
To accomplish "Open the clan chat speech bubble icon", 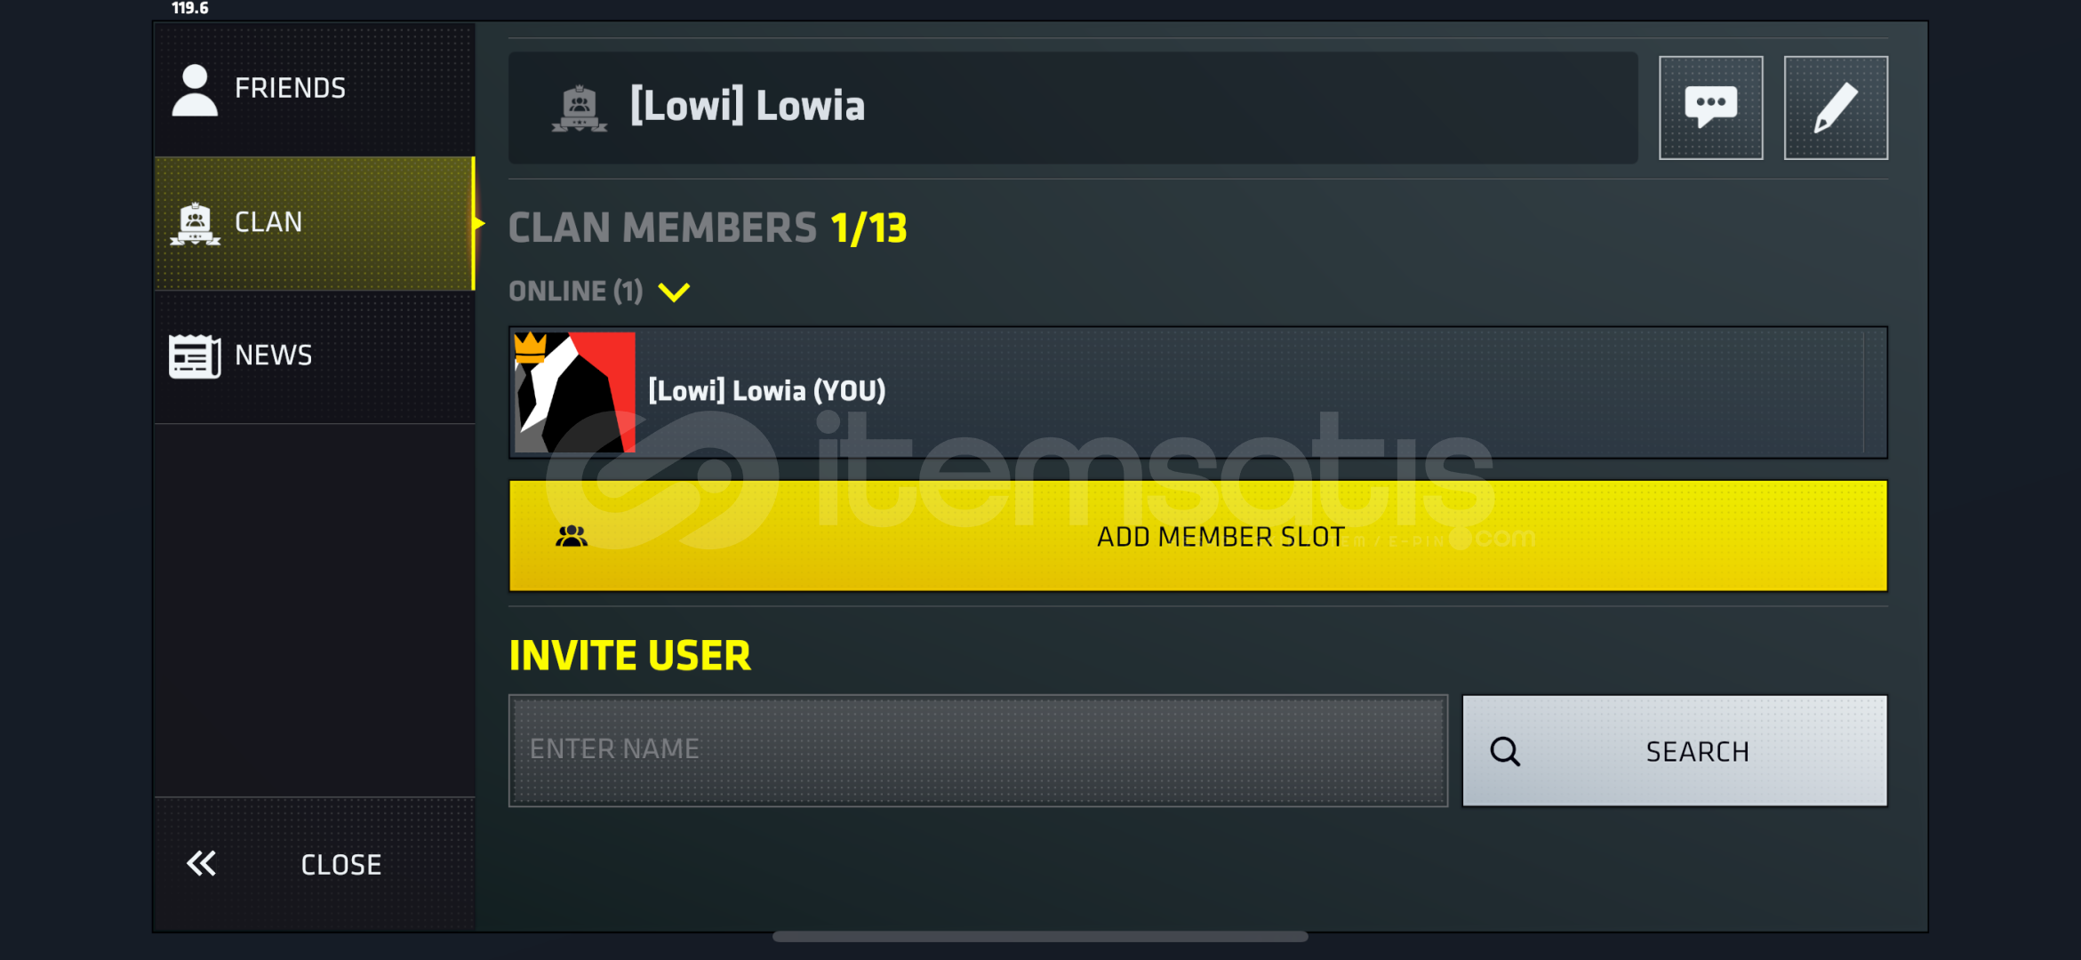I will (x=1710, y=108).
